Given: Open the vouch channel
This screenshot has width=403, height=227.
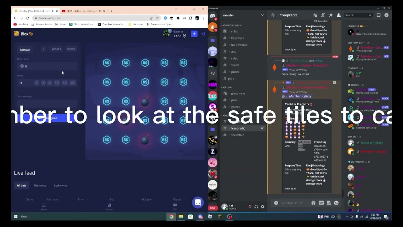Looking at the screenshot, I should coord(235,65).
